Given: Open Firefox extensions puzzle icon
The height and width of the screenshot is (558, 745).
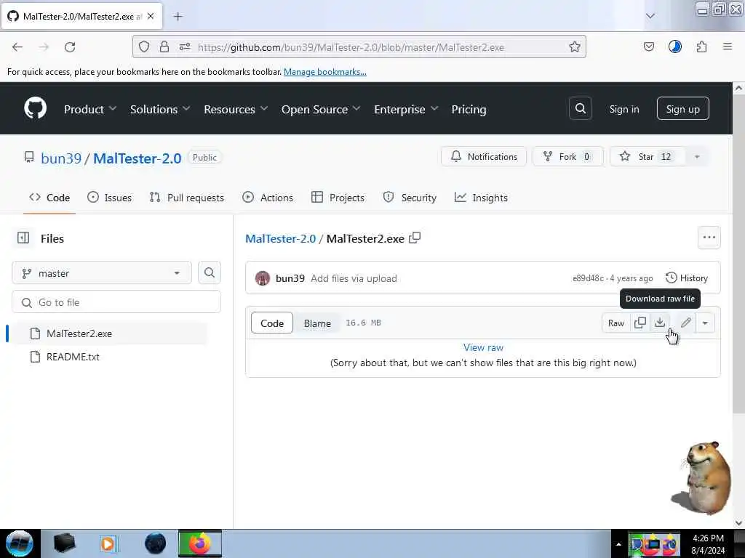Looking at the screenshot, I should (x=701, y=46).
